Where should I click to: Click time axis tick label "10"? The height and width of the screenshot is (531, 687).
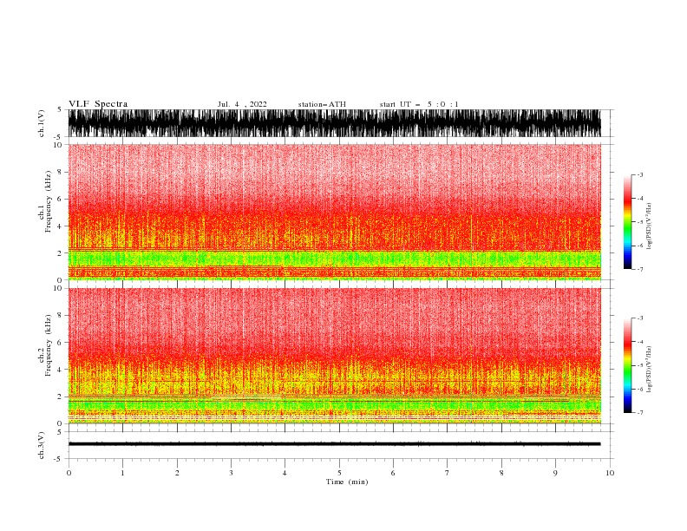[610, 473]
